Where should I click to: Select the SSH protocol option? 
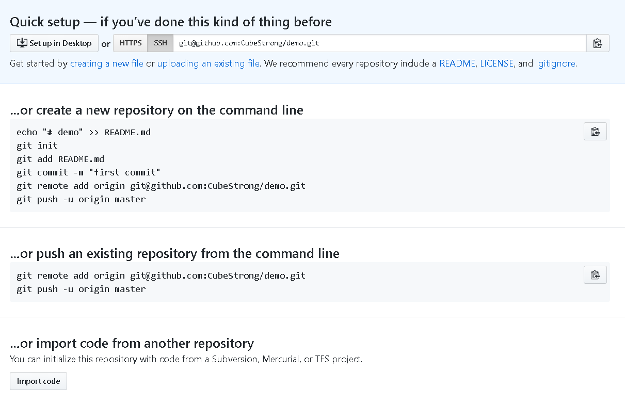(161, 43)
